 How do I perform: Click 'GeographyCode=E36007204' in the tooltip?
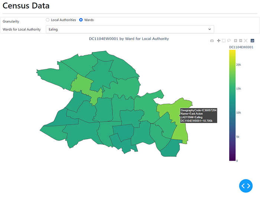point(198,110)
